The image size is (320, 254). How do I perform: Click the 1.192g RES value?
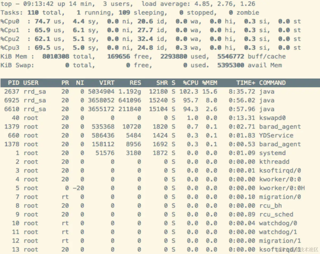click(130, 92)
